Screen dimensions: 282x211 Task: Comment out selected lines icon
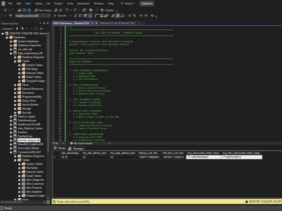(129, 16)
